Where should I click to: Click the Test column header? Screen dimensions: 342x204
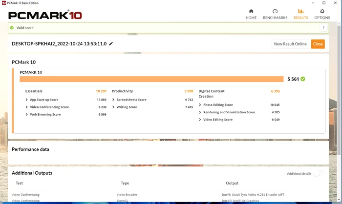(x=19, y=183)
